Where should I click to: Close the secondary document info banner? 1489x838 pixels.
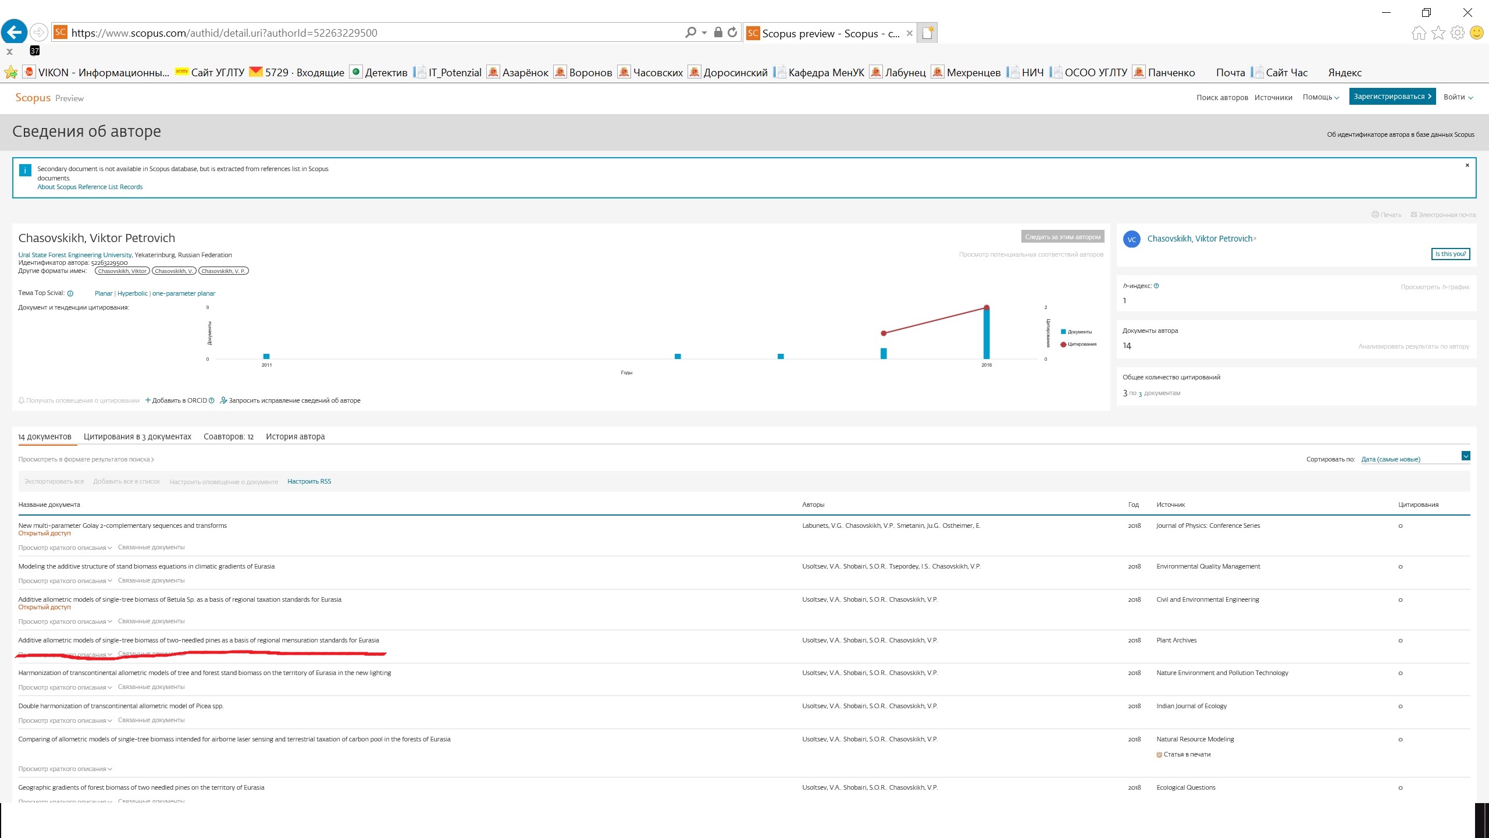pyautogui.click(x=1467, y=165)
